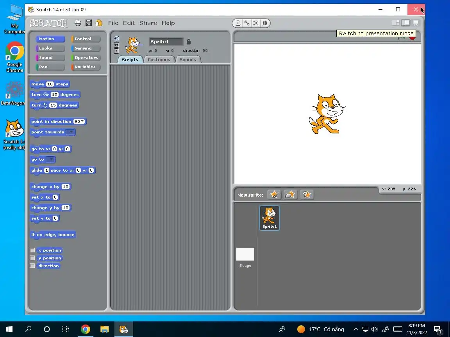Set rotation style to can rotate

116,38
